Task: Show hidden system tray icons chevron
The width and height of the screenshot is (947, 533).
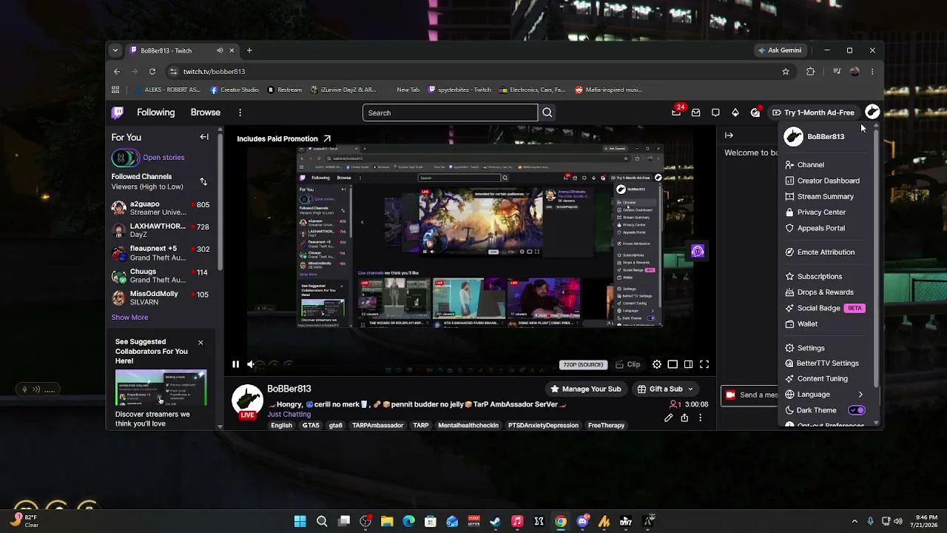Action: click(x=855, y=521)
